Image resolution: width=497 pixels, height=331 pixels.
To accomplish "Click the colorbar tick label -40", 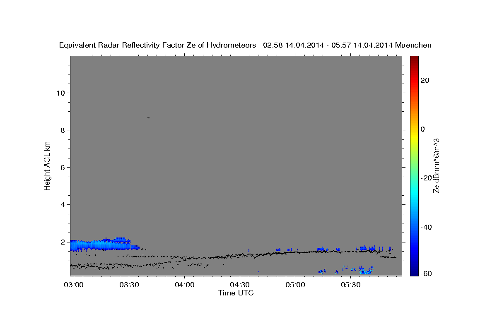I will tap(426, 227).
